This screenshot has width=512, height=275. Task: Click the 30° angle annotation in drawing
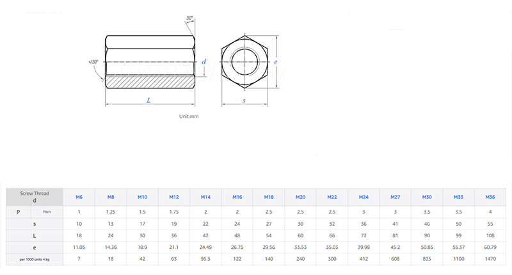click(190, 18)
